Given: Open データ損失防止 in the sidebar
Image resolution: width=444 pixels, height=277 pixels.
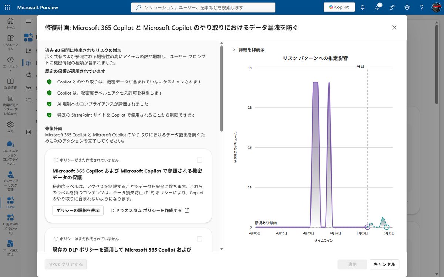Looking at the screenshot, I should click(x=10, y=247).
